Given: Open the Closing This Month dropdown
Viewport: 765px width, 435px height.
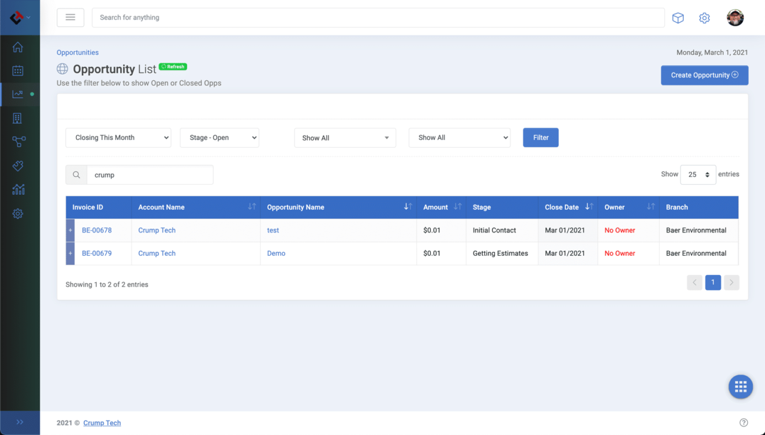Looking at the screenshot, I should tap(118, 137).
